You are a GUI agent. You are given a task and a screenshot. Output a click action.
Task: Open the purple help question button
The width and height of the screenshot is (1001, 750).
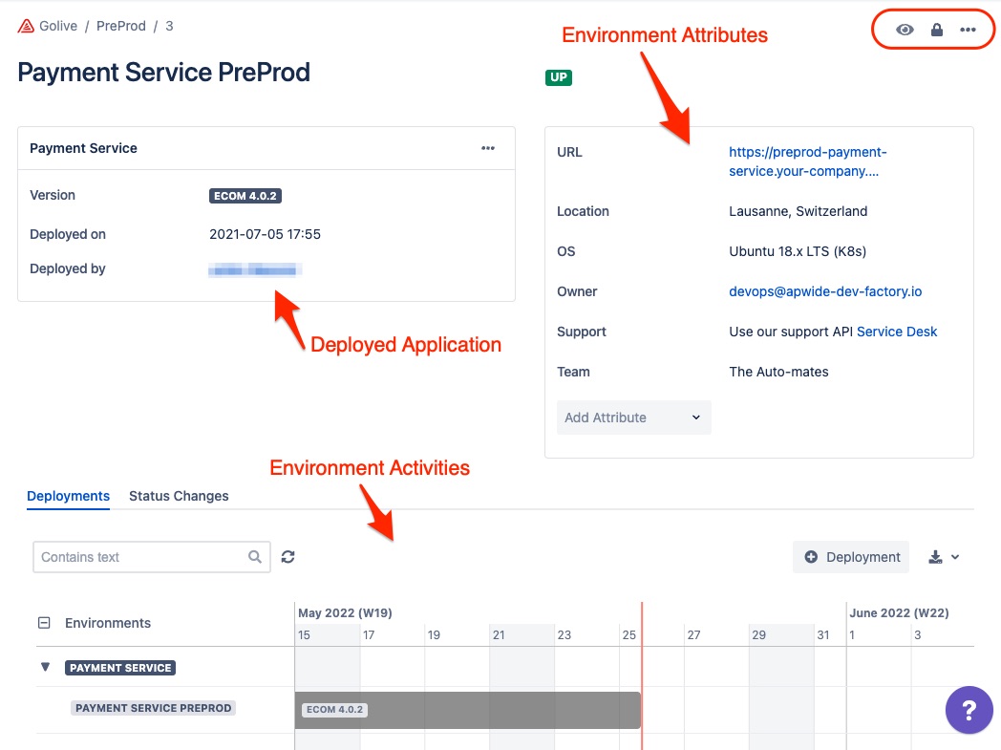pyautogui.click(x=969, y=711)
